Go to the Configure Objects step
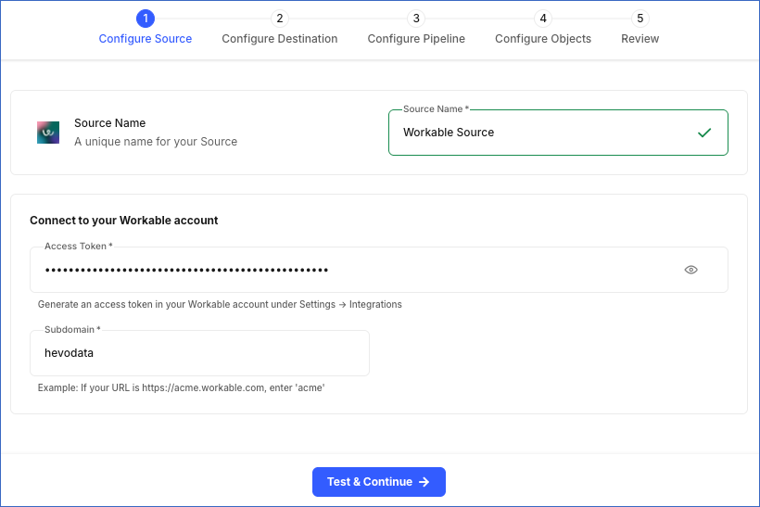The image size is (760, 507). click(x=543, y=39)
